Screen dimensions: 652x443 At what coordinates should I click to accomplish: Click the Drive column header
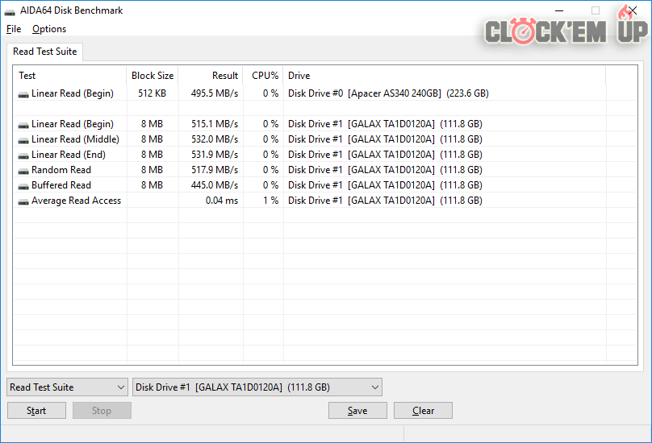pos(444,76)
